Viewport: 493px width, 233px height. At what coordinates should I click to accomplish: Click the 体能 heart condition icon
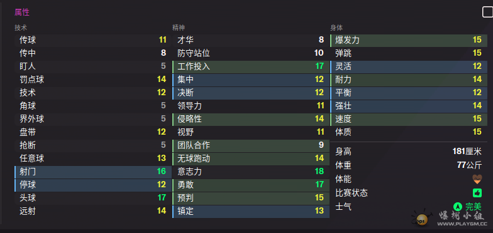coord(477,179)
